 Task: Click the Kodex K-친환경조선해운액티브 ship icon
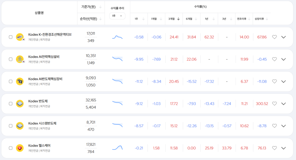[x=20, y=37]
